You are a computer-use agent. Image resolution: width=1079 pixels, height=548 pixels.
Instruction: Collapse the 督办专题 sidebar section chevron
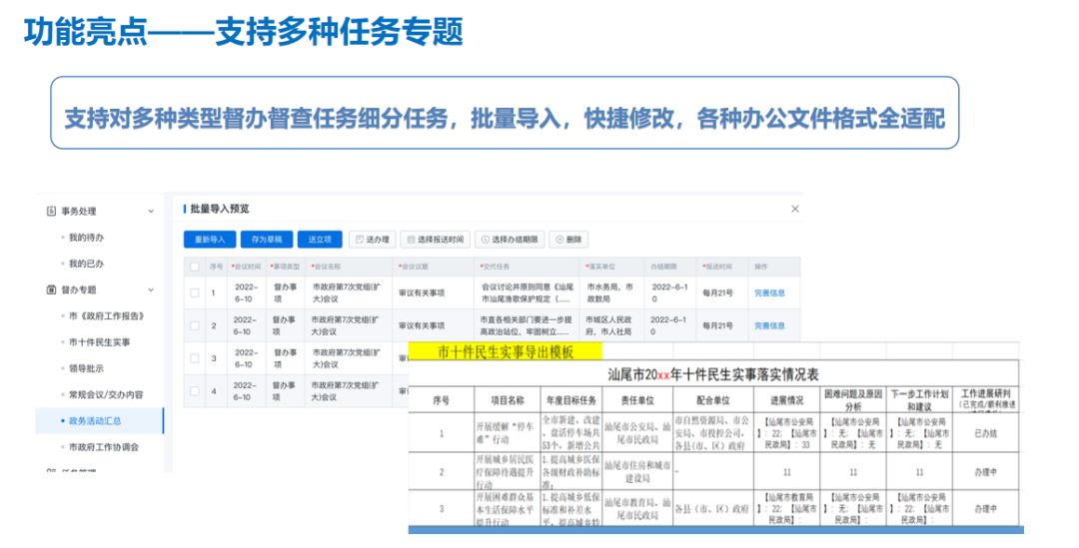tap(151, 289)
